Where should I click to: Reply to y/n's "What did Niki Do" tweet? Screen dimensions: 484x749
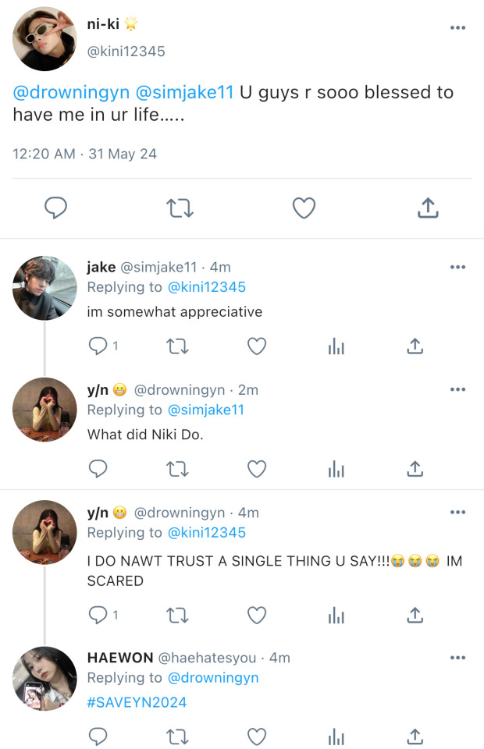[98, 468]
